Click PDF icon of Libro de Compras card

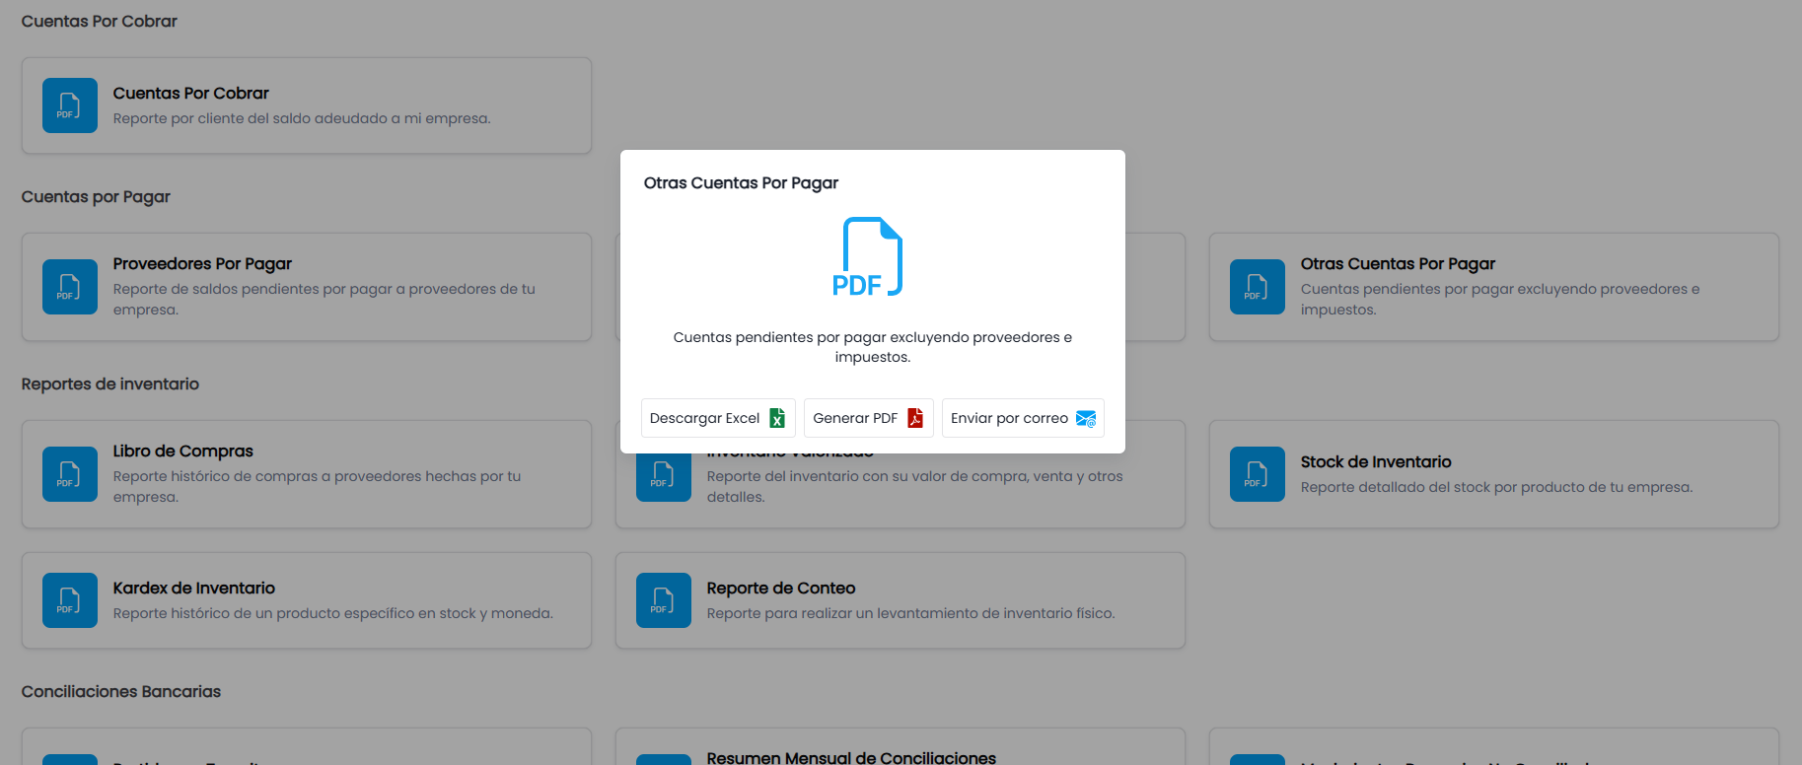point(70,474)
